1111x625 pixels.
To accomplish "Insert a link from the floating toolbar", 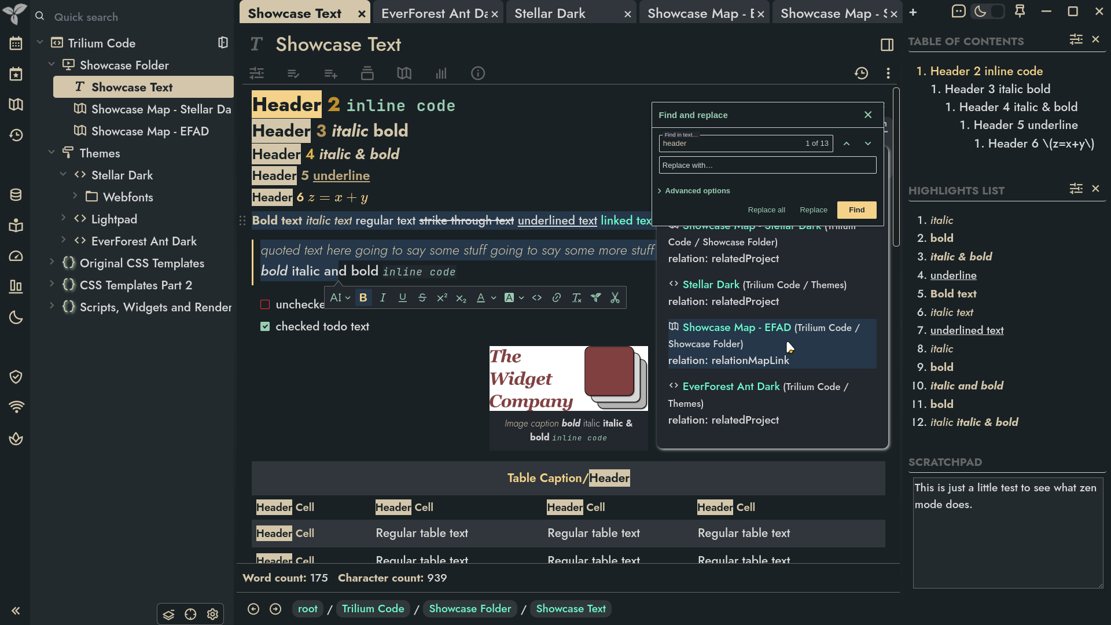I will click(556, 297).
